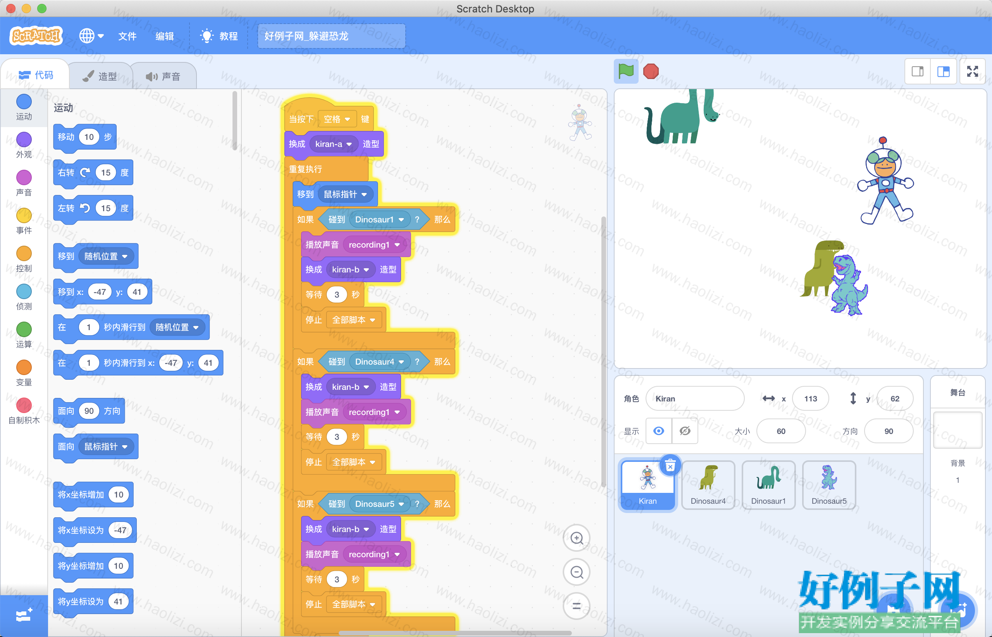Select the Dinosaur1 sprite thumbnail
Screen dimensions: 992x637
click(x=768, y=485)
